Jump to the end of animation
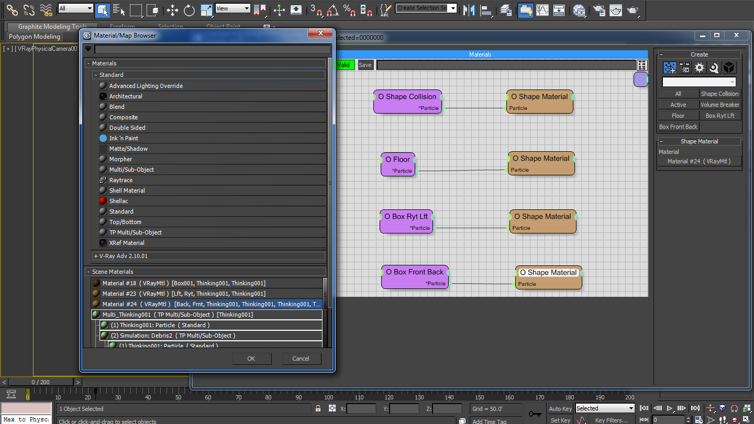This screenshot has width=754, height=424. pos(695,408)
